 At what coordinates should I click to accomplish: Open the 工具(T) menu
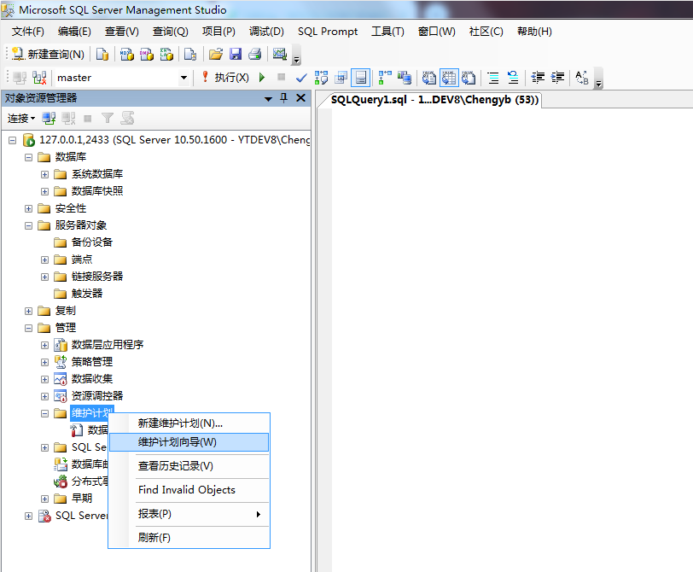(x=387, y=32)
